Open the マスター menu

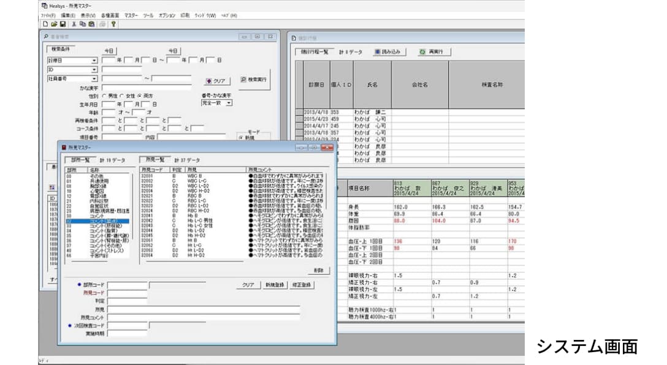point(131,15)
